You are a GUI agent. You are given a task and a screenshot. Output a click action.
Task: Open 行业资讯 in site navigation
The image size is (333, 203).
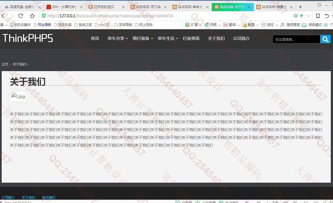pyautogui.click(x=191, y=38)
